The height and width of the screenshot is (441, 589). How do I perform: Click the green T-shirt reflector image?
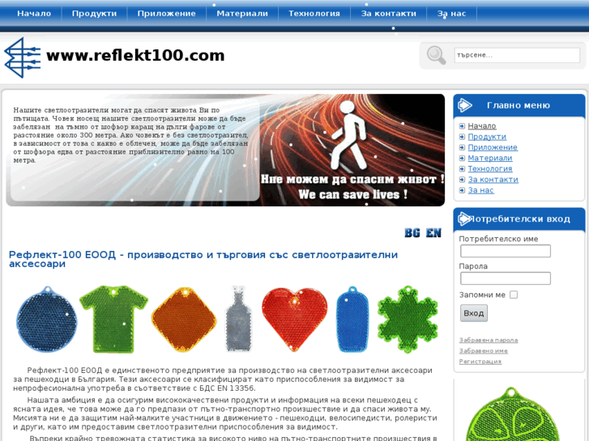113,320
